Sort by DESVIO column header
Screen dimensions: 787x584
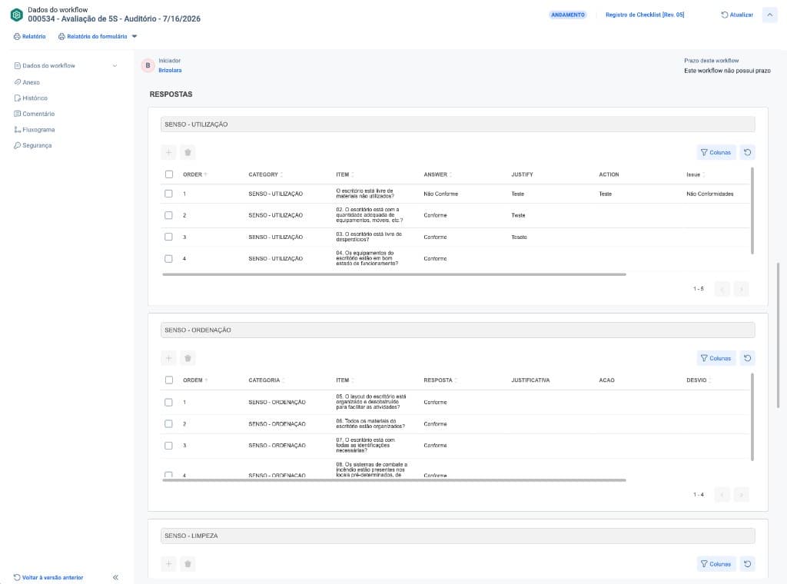point(699,380)
